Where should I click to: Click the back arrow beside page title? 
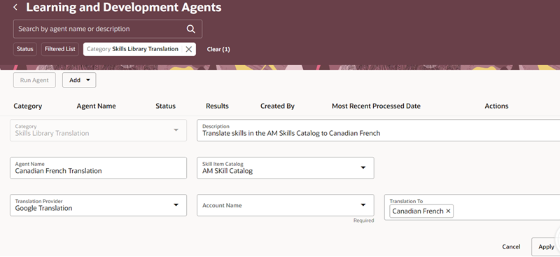[x=15, y=7]
